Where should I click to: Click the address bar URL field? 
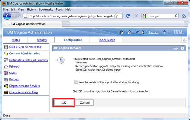click(x=71, y=16)
